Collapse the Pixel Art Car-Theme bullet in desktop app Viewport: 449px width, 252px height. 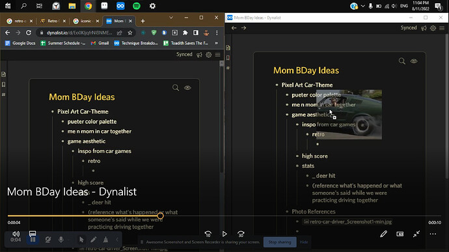click(x=277, y=85)
